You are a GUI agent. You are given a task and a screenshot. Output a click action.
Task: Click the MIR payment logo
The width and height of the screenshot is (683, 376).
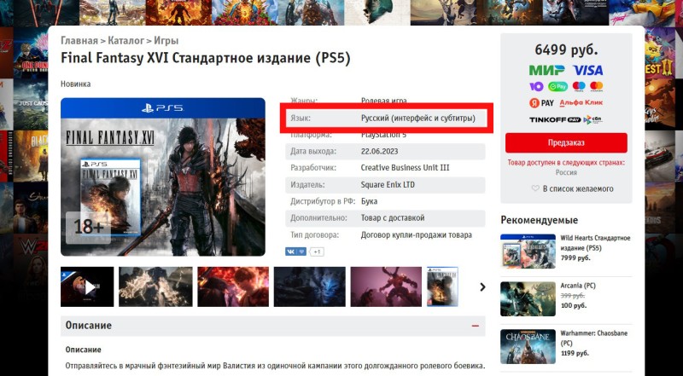tap(546, 70)
